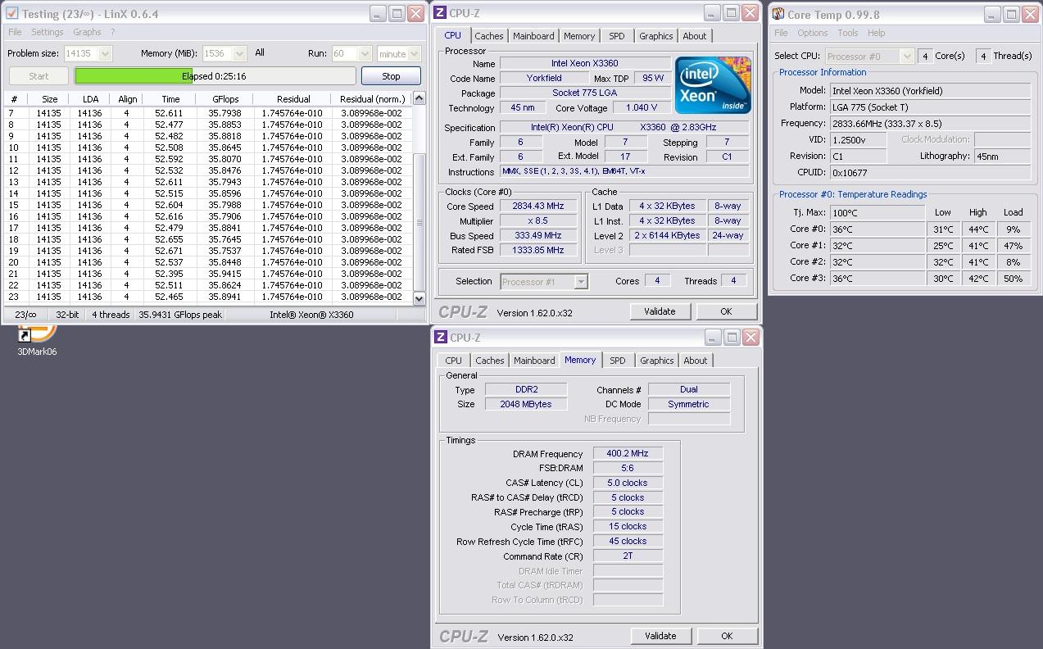Click the FSB:DRAM ratio value 5:6
The image size is (1043, 649).
click(x=627, y=468)
